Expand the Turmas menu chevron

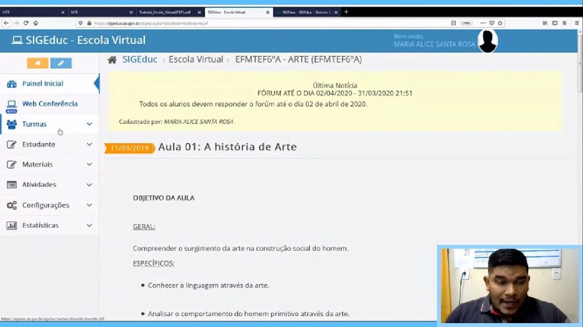coord(89,124)
